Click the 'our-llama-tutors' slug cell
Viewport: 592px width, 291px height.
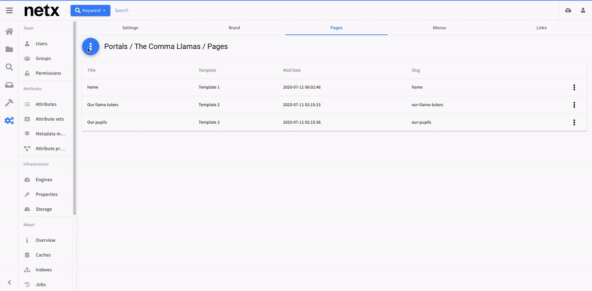pyautogui.click(x=427, y=105)
